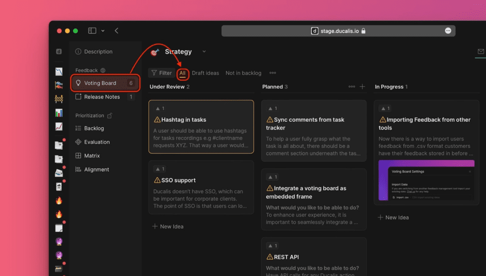Switch to the Not in backlog tab
Viewport: 486px width, 276px height.
click(243, 73)
